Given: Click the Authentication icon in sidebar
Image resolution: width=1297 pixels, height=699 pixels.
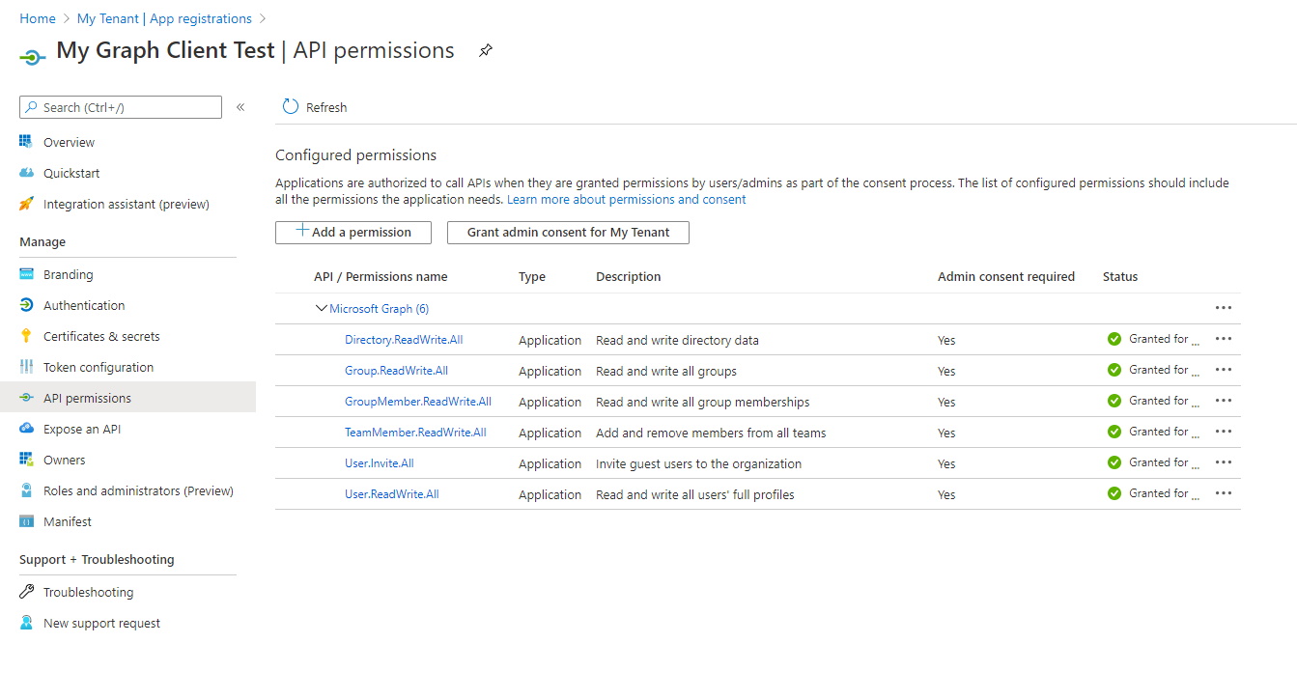Looking at the screenshot, I should 26,305.
